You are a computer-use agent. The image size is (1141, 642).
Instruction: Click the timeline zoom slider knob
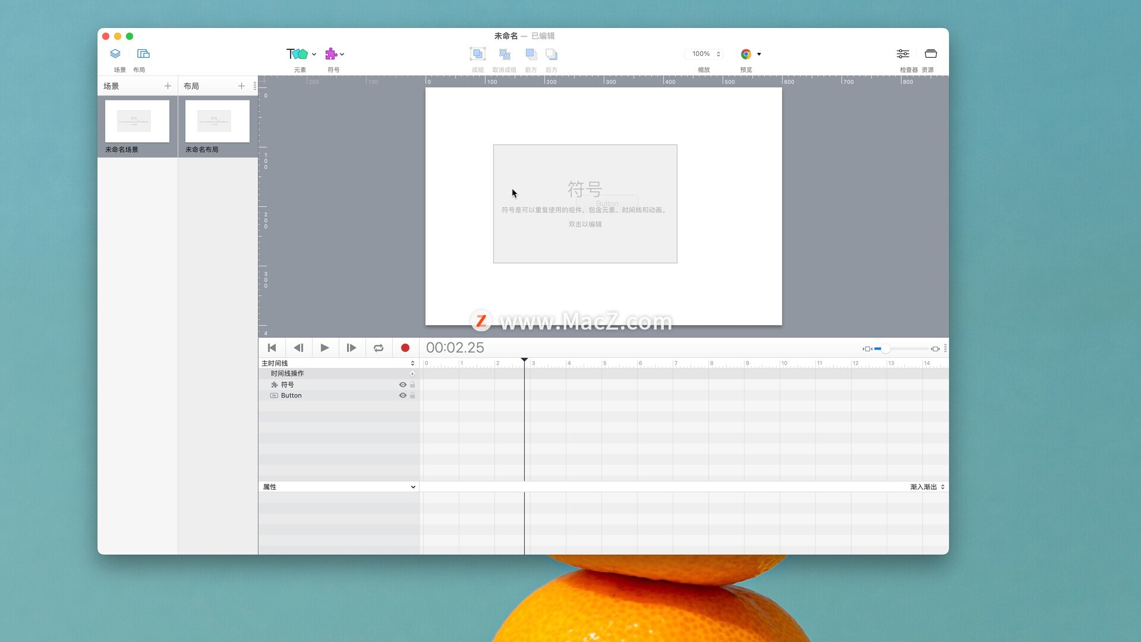[885, 349]
